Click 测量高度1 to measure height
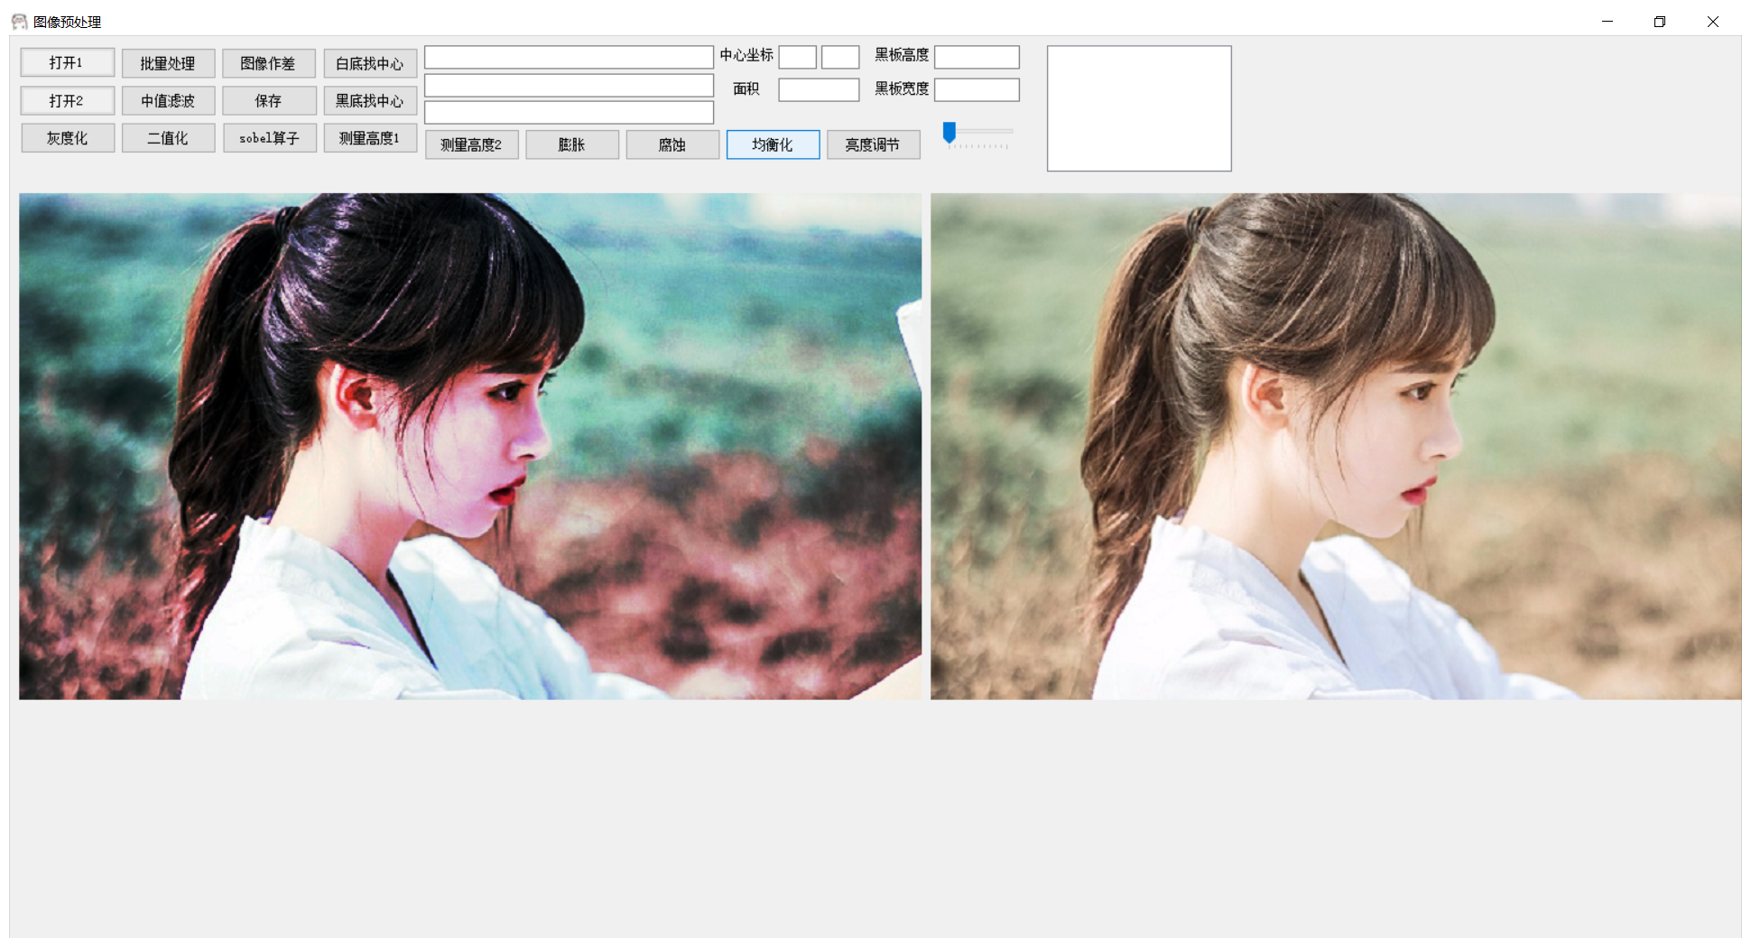Viewport: 1751px width, 938px height. pyautogui.click(x=370, y=137)
